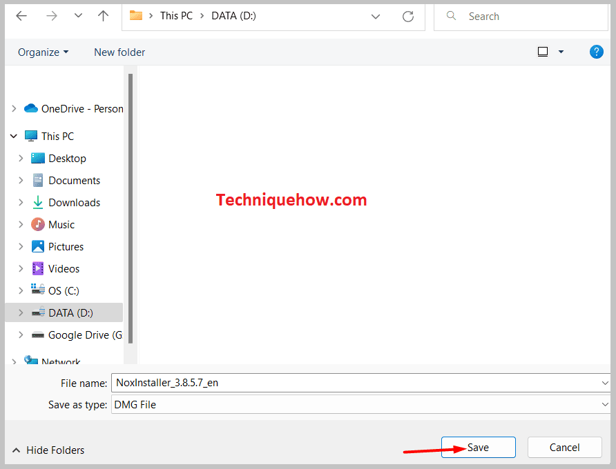The height and width of the screenshot is (469, 616).
Task: Click the Documents folder icon
Action: (38, 180)
